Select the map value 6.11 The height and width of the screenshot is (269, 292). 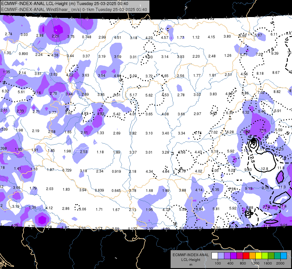pos(274,34)
